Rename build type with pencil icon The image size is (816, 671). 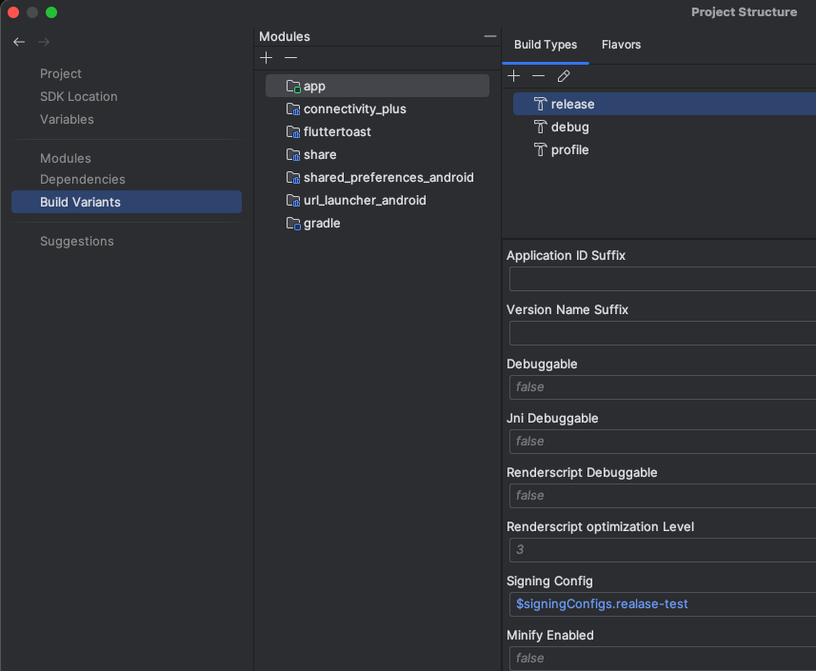[564, 76]
